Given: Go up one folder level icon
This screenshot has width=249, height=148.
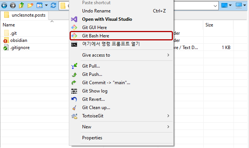Looking at the screenshot, I should coord(21,6).
